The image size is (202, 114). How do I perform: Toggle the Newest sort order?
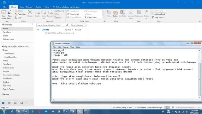[79, 30]
